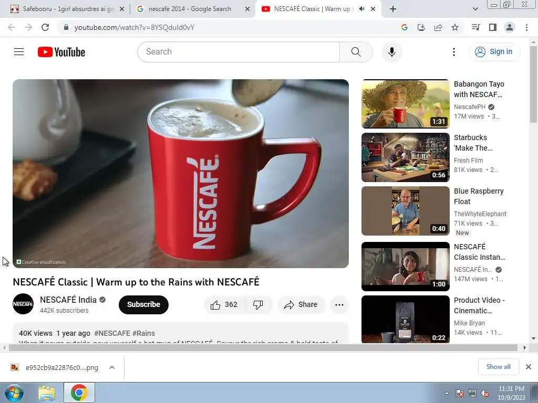The image size is (538, 403).
Task: Click the #NESCAFE hashtag
Action: 112,333
